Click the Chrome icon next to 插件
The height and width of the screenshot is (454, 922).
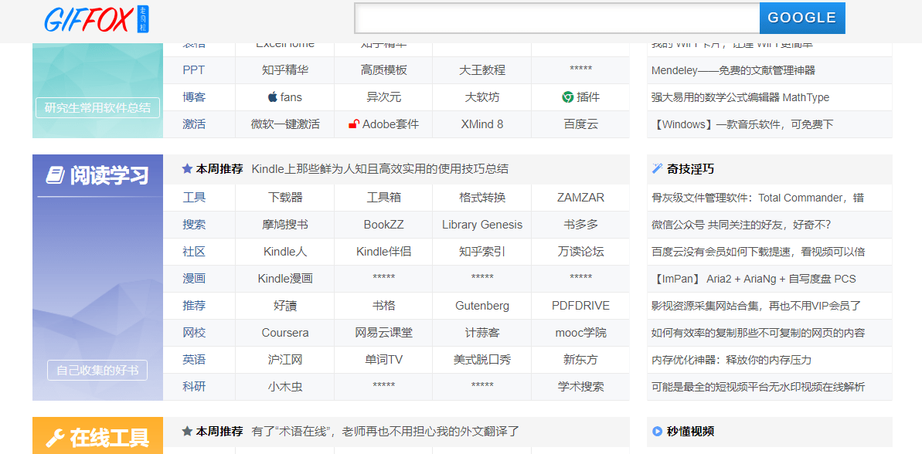567,97
